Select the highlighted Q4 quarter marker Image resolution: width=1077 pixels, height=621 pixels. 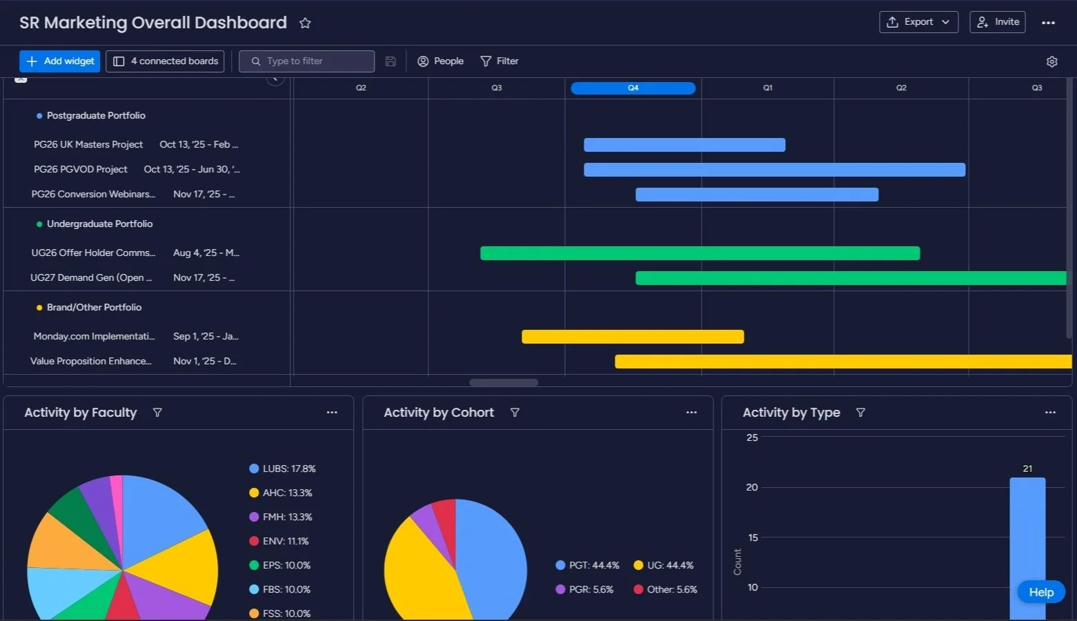coord(632,88)
